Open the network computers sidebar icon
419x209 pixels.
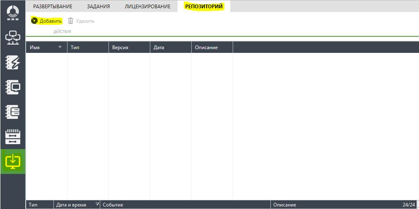point(13,38)
